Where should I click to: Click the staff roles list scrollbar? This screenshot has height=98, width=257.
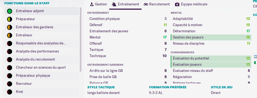[80, 40]
